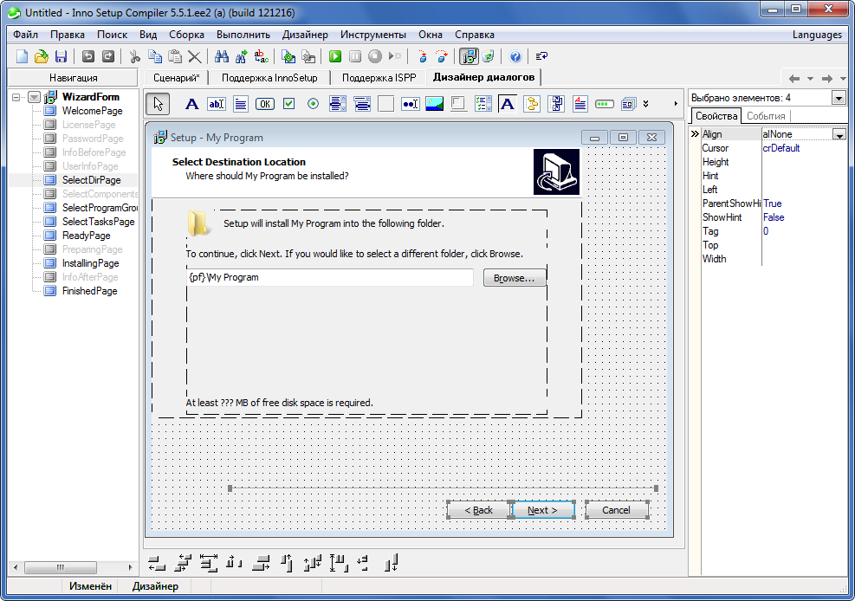Viewport: 855px width, 601px height.
Task: Pick the radio button component in palette
Action: 314,104
